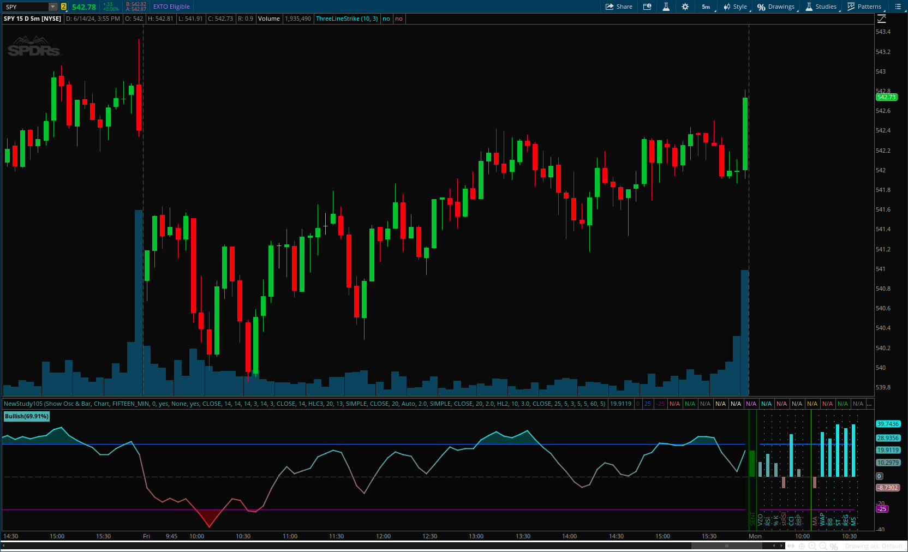Click the date field D: 6/14/24, 3:55 PM
The width and height of the screenshot is (908, 552).
[x=93, y=19]
